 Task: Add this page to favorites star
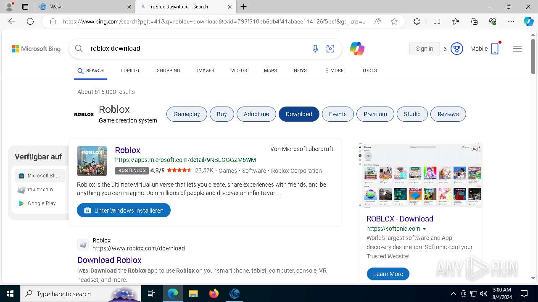click(x=394, y=21)
